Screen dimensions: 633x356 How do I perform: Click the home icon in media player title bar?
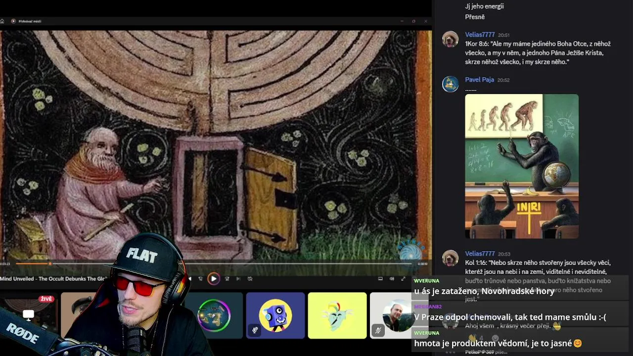pos(2,21)
